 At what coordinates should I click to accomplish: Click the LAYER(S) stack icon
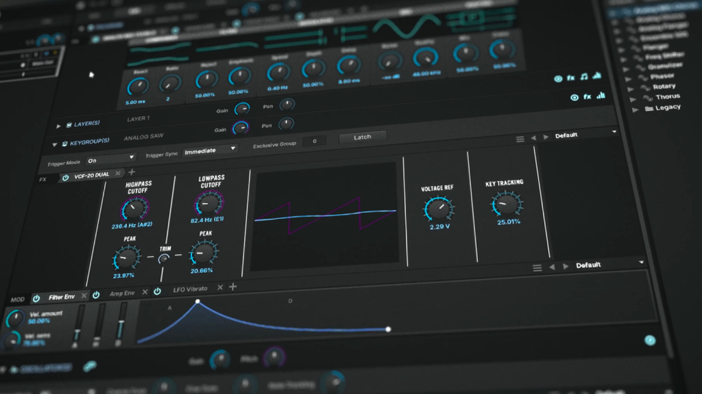(69, 125)
